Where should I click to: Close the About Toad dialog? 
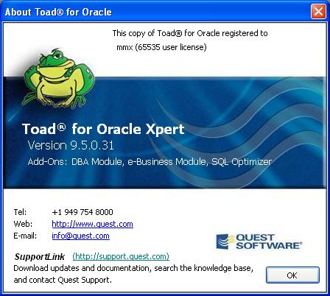[318, 11]
